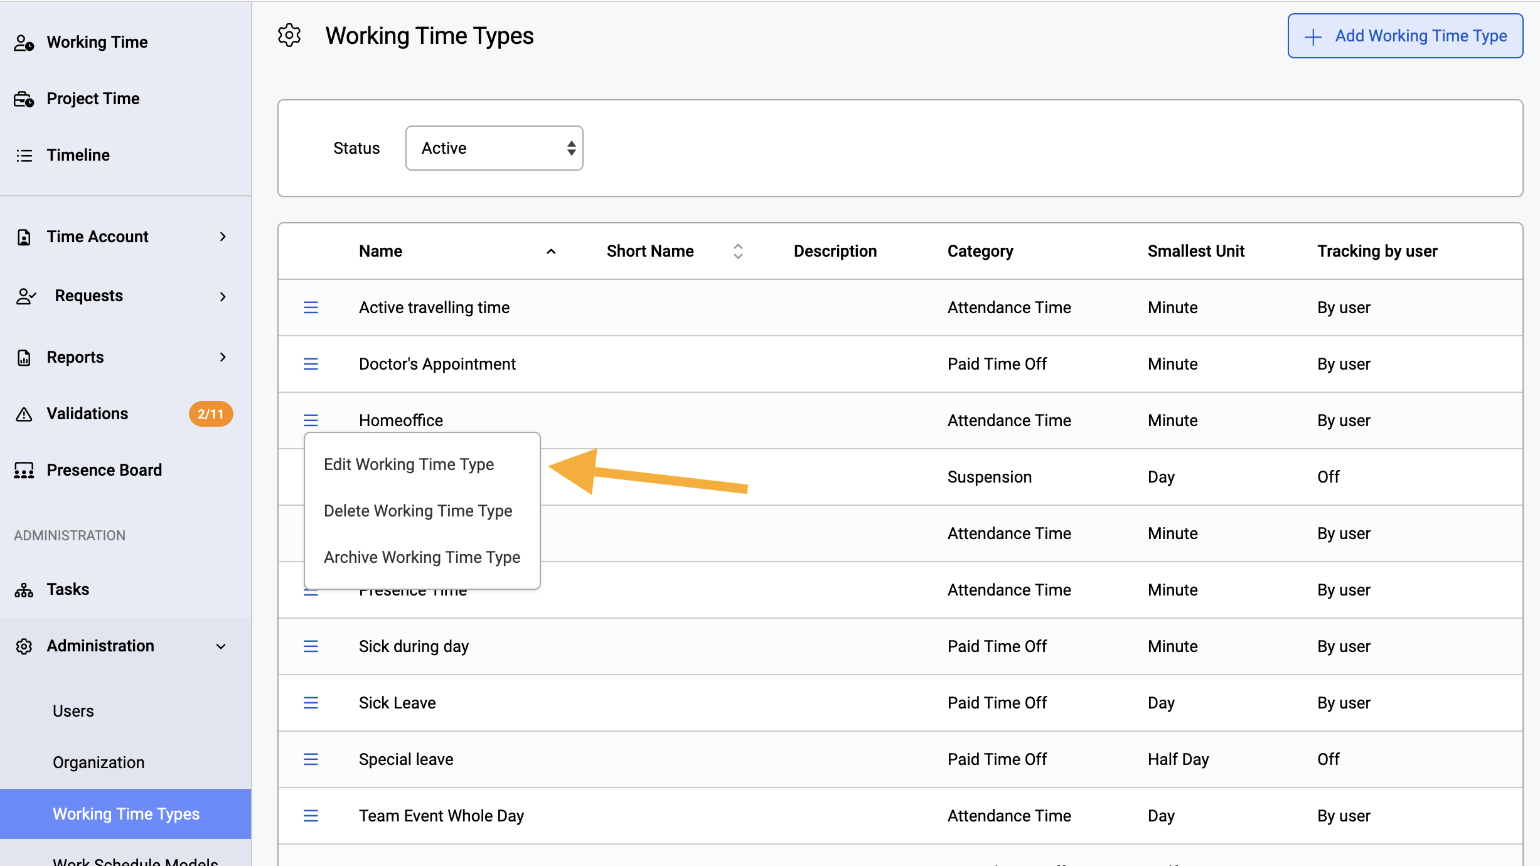Click the Category column header
The height and width of the screenshot is (866, 1540).
tap(980, 251)
